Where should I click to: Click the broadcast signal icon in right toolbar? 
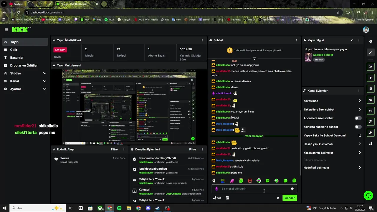tap(371, 111)
